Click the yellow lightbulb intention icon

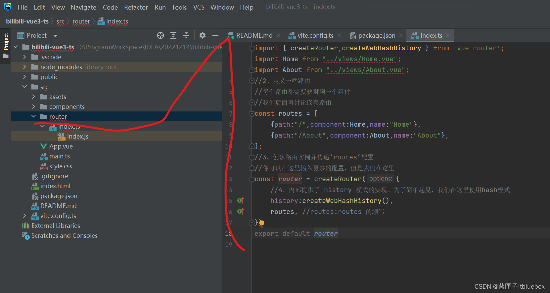coord(262,223)
